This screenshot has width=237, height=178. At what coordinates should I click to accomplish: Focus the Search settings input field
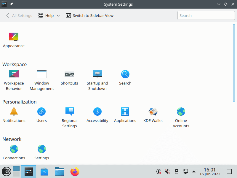pyautogui.click(x=206, y=15)
